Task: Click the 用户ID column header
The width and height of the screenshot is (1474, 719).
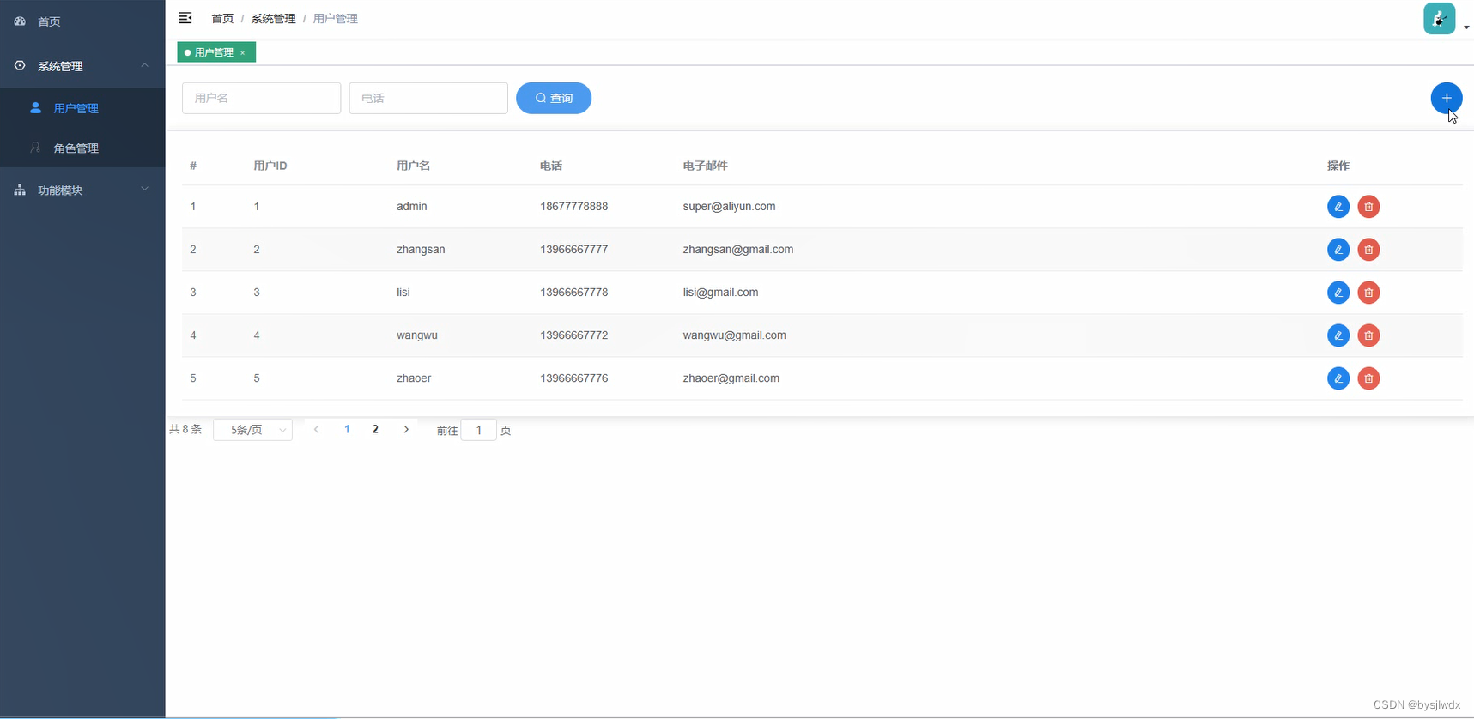Action: coord(270,166)
